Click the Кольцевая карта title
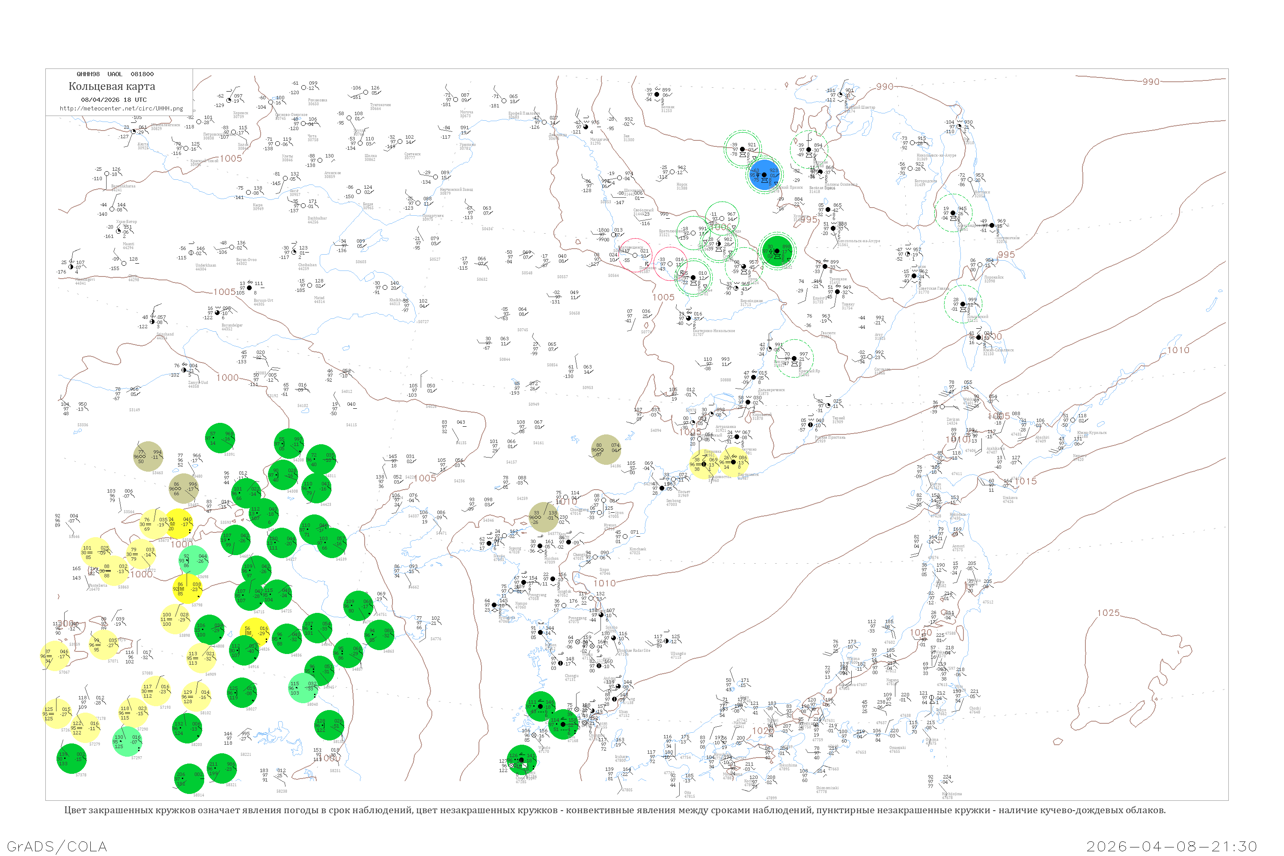Image resolution: width=1284 pixels, height=856 pixels. 112,86
